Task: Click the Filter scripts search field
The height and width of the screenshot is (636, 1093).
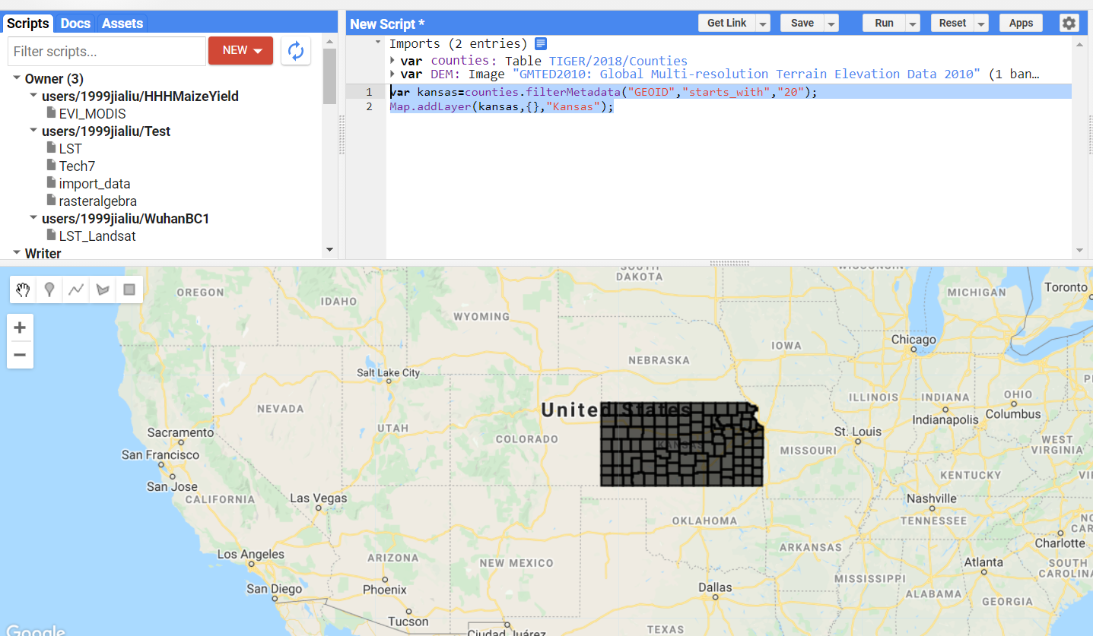Action: coord(106,51)
